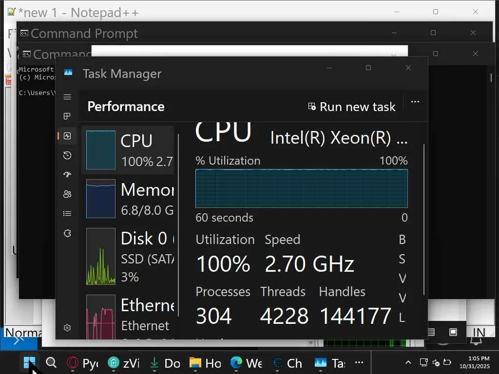Open the Services puzzle-piece icon
The height and width of the screenshot is (374, 499).
(x=67, y=233)
